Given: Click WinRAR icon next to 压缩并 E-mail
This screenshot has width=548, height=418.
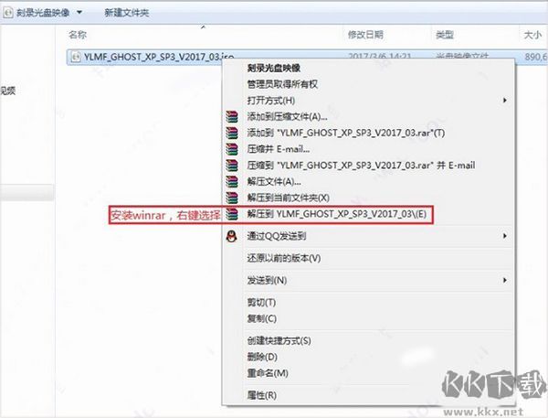Looking at the screenshot, I should point(232,149).
